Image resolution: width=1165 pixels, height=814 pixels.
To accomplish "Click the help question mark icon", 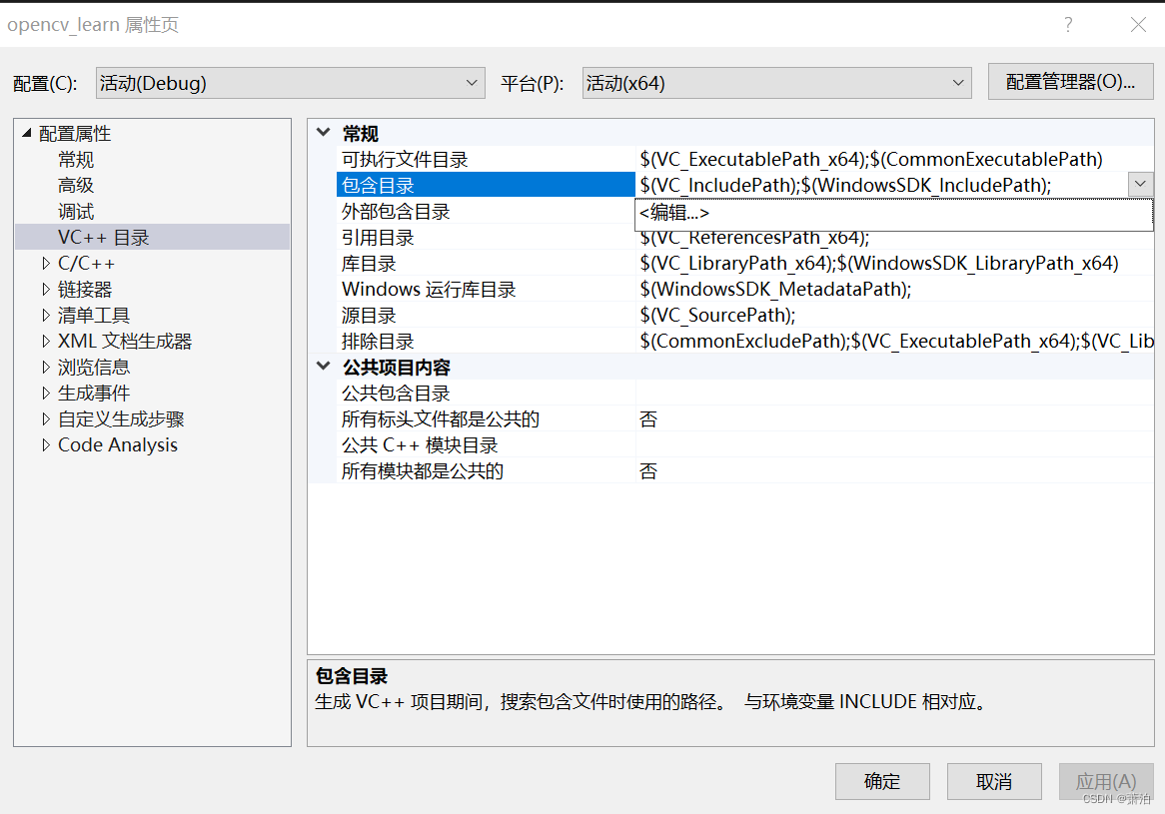I will pos(1068,24).
